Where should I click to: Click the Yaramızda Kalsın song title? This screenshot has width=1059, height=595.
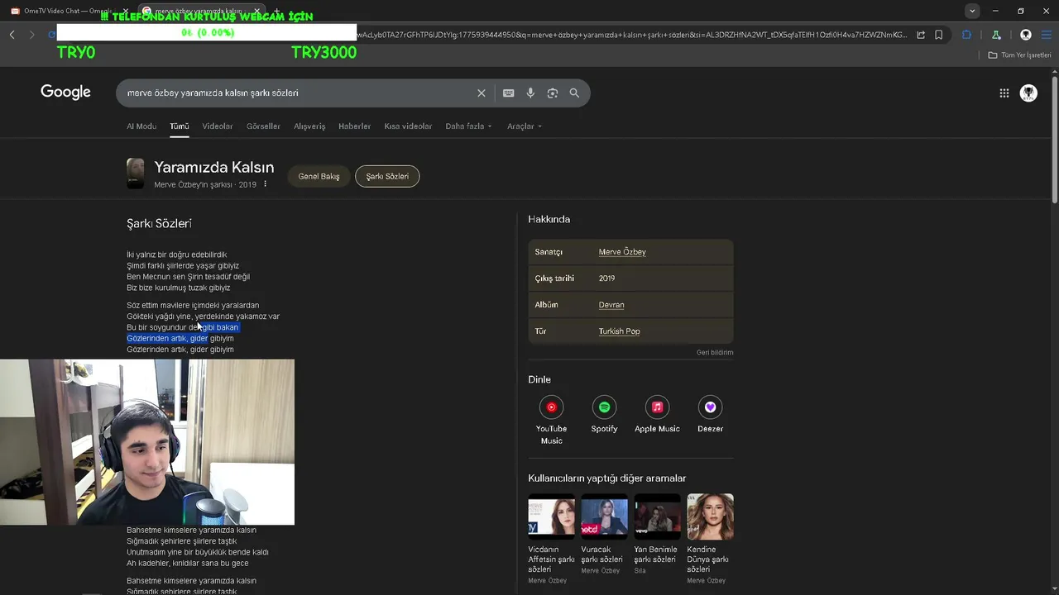(x=213, y=168)
